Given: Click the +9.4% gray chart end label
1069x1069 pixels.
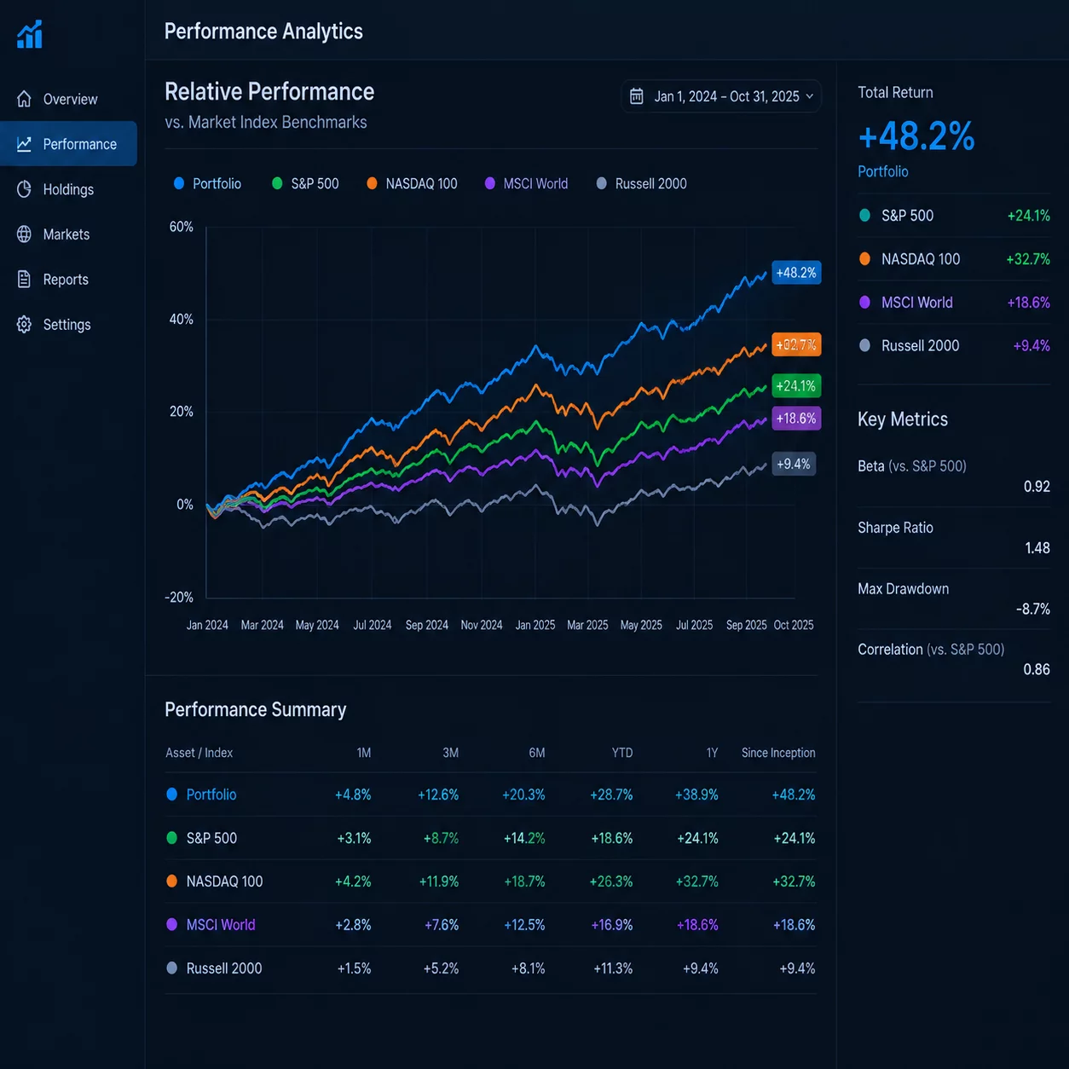Looking at the screenshot, I should (794, 464).
